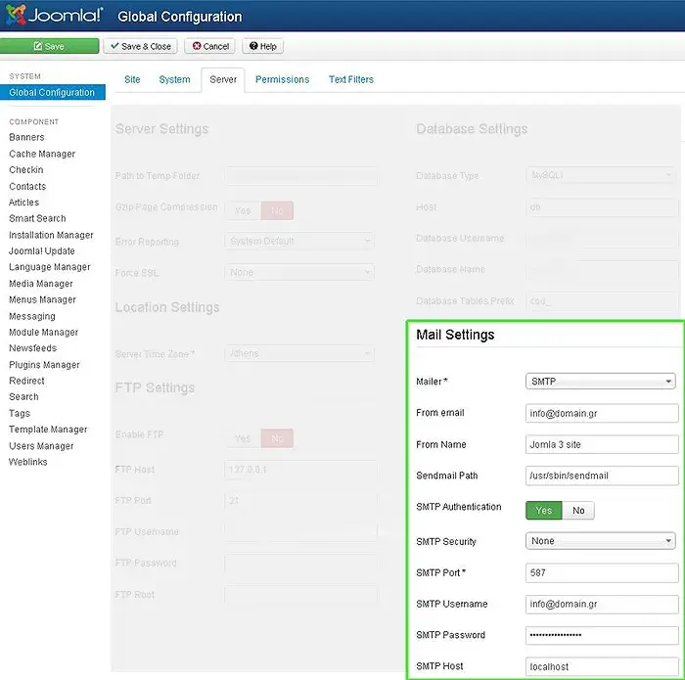Click the Path to Temp Folder field
The height and width of the screenshot is (680, 685).
coord(301,176)
